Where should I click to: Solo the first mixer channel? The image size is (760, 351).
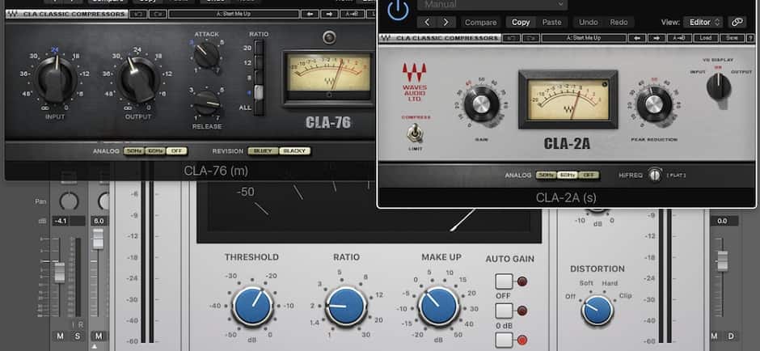(x=77, y=336)
